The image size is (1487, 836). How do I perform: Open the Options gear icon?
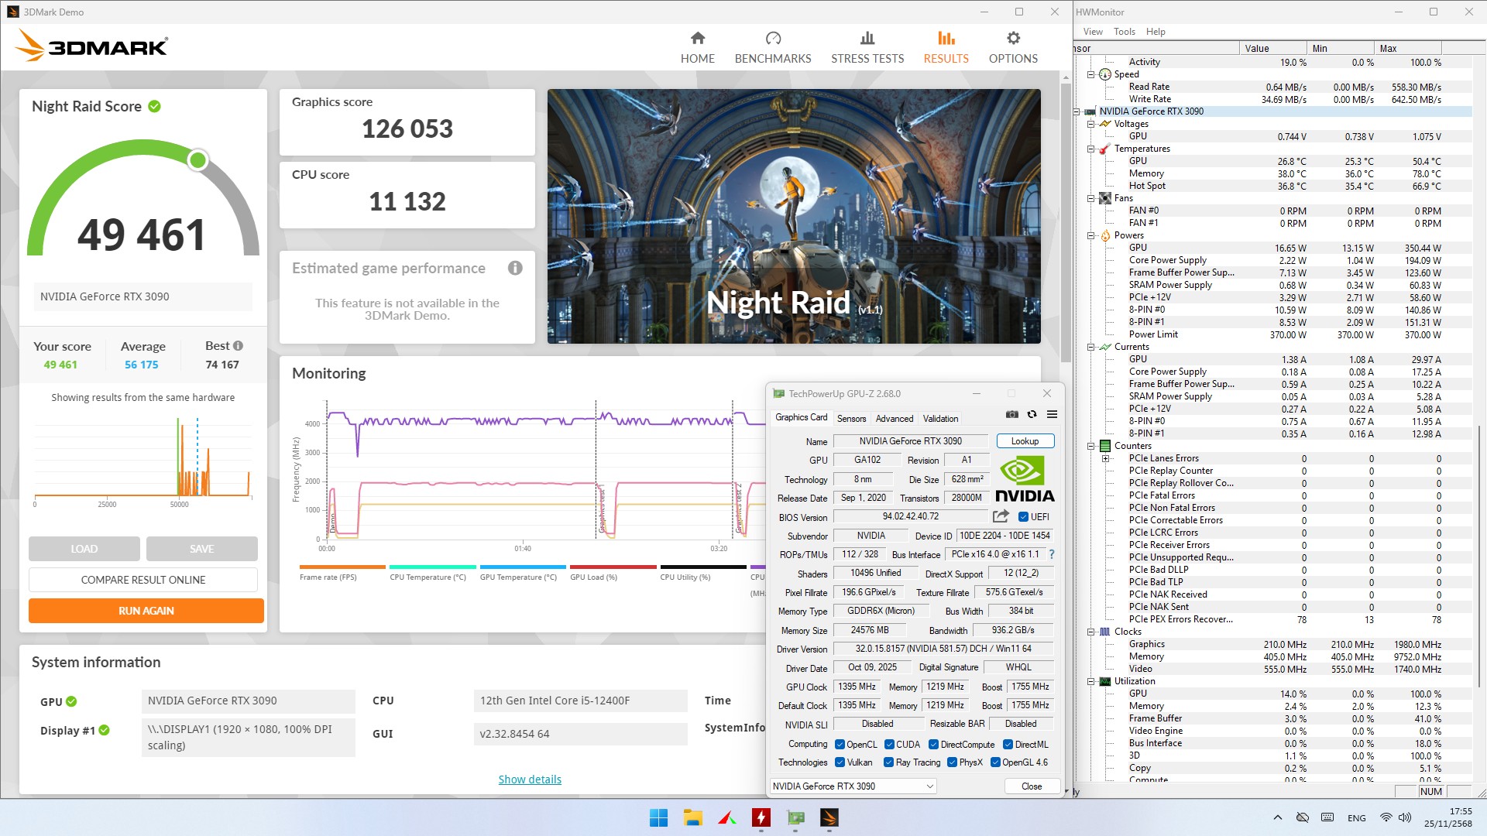[x=1012, y=39]
